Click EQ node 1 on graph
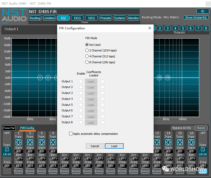 [x=40, y=78]
